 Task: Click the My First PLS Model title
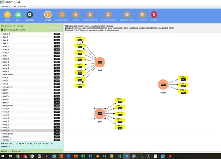[13, 26]
